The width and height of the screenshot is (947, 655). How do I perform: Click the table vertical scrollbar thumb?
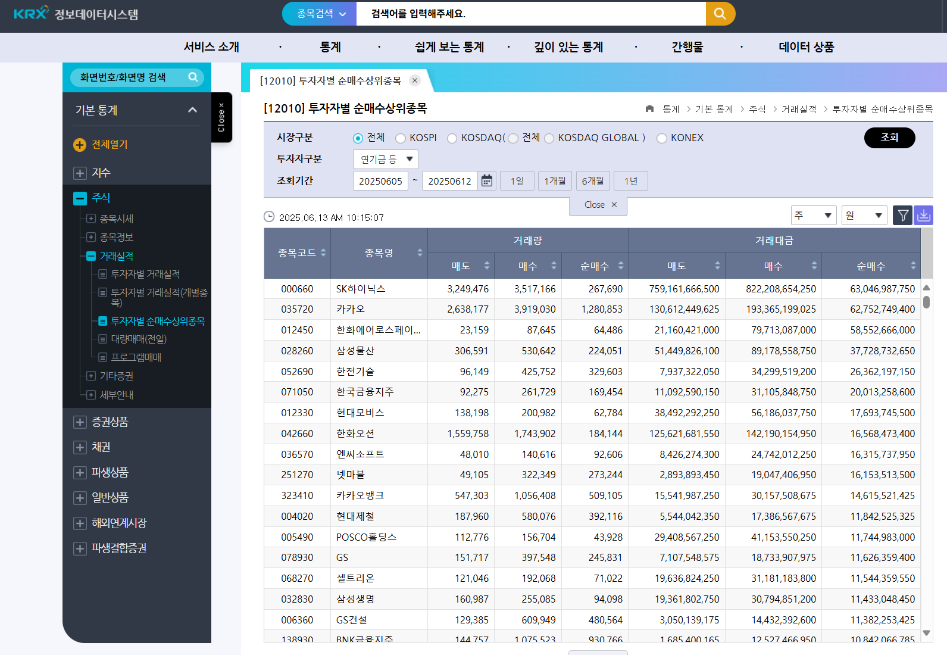click(927, 302)
